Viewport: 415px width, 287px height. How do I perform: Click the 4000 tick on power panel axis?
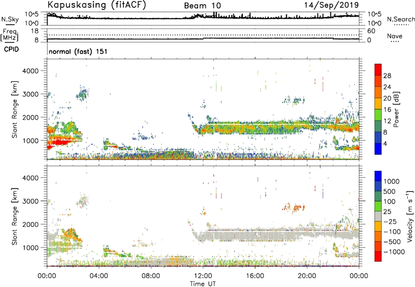point(31,71)
